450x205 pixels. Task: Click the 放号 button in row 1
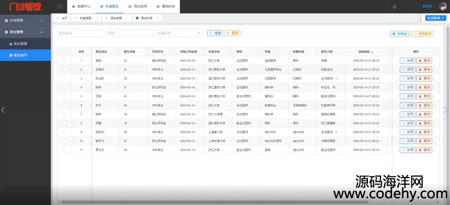coord(407,60)
